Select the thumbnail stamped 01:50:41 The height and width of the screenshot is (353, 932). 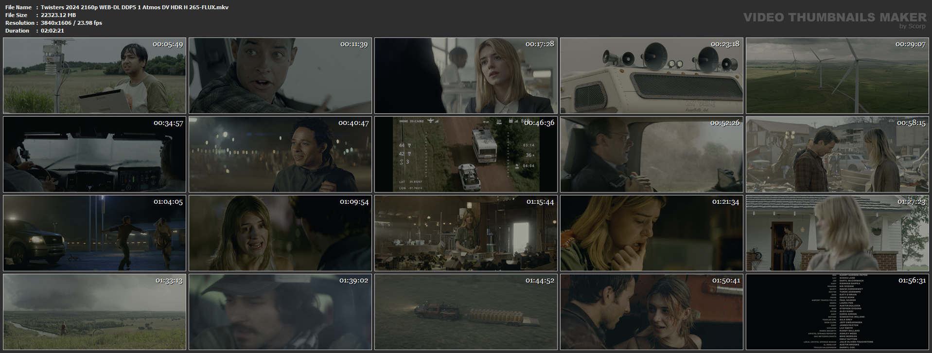point(651,312)
